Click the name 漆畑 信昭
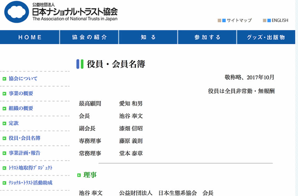Viewport: 298px width, 196px height. tap(131, 128)
